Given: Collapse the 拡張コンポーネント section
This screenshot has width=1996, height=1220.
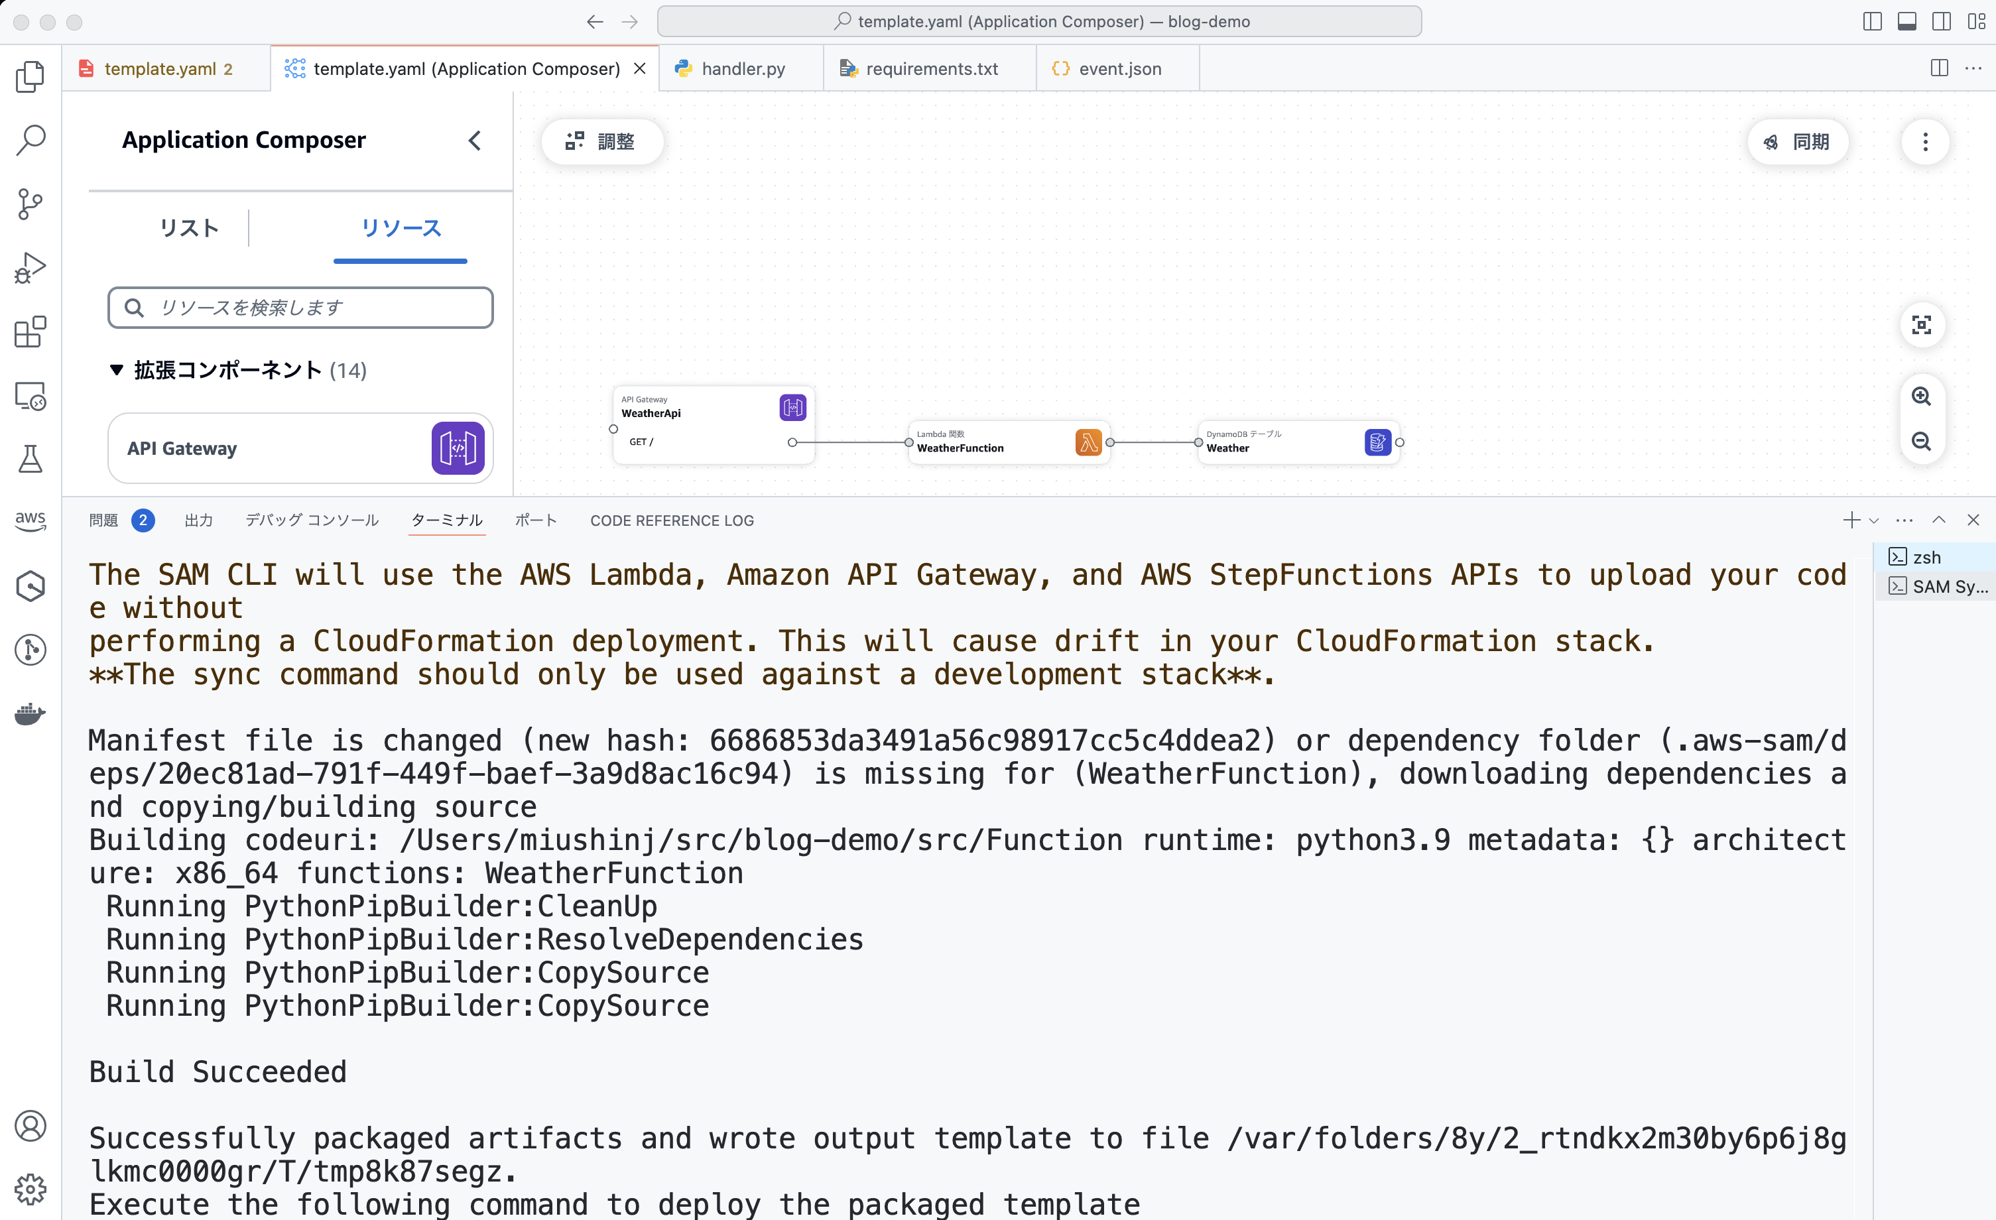Looking at the screenshot, I should 116,370.
